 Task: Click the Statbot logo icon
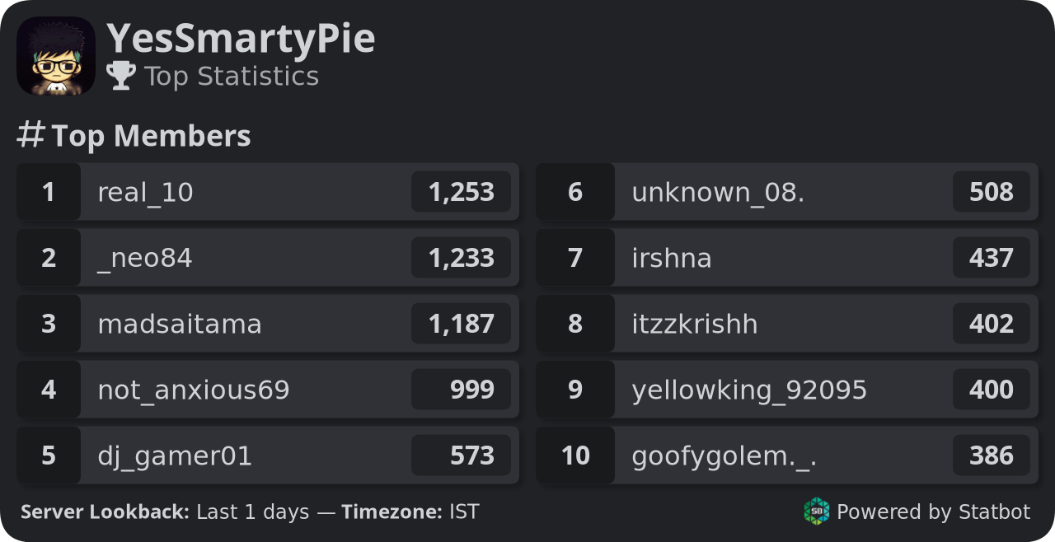click(x=817, y=512)
